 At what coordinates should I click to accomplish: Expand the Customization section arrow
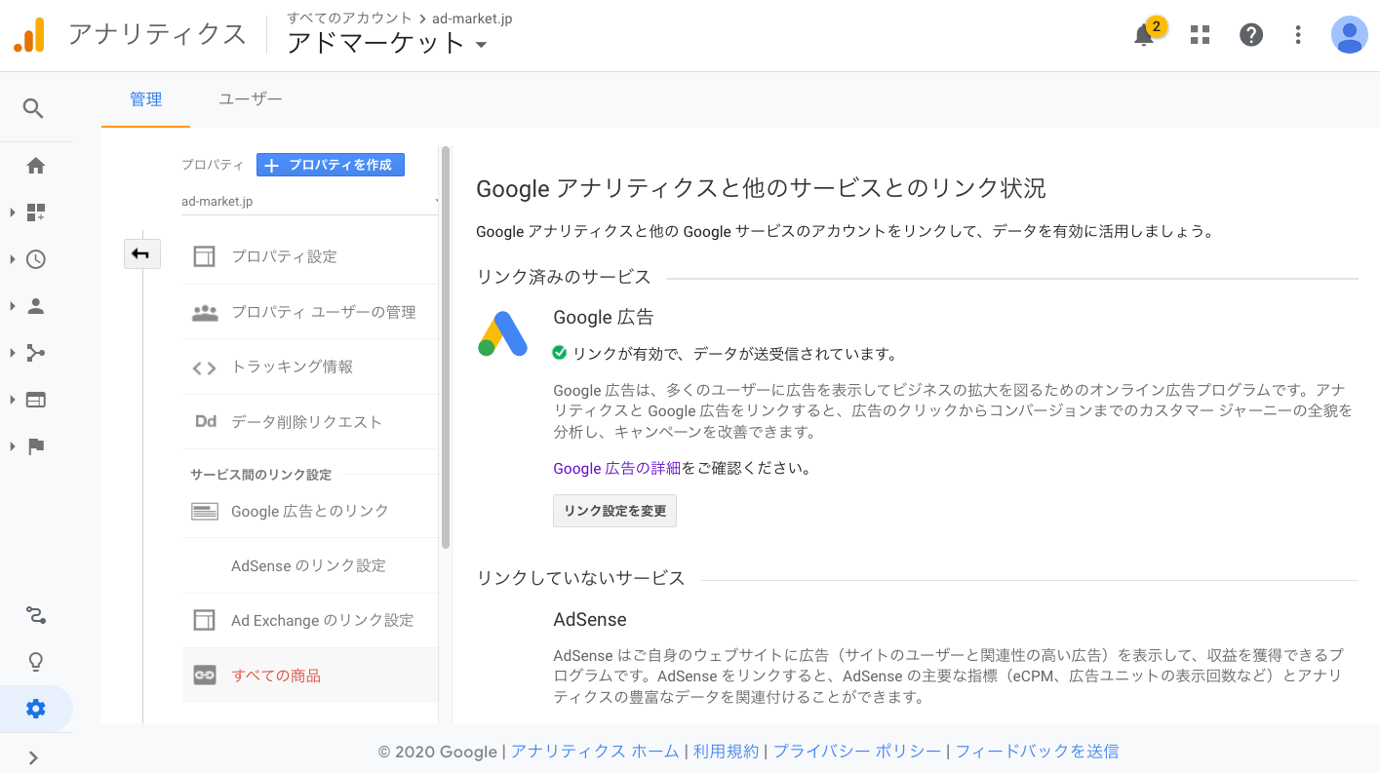pyautogui.click(x=13, y=213)
